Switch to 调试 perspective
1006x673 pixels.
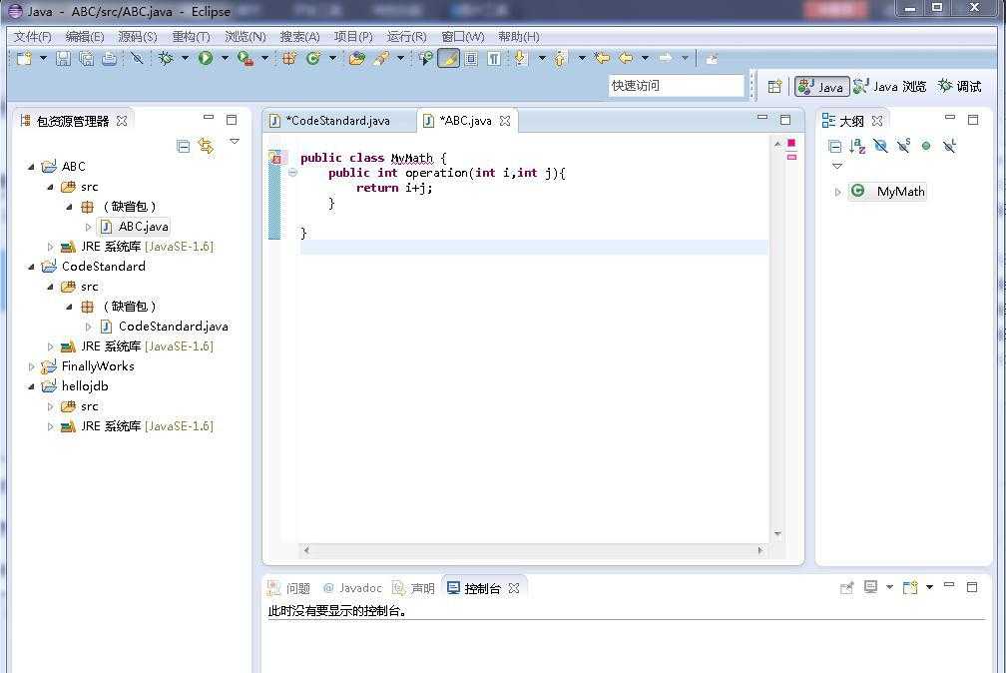click(x=960, y=87)
